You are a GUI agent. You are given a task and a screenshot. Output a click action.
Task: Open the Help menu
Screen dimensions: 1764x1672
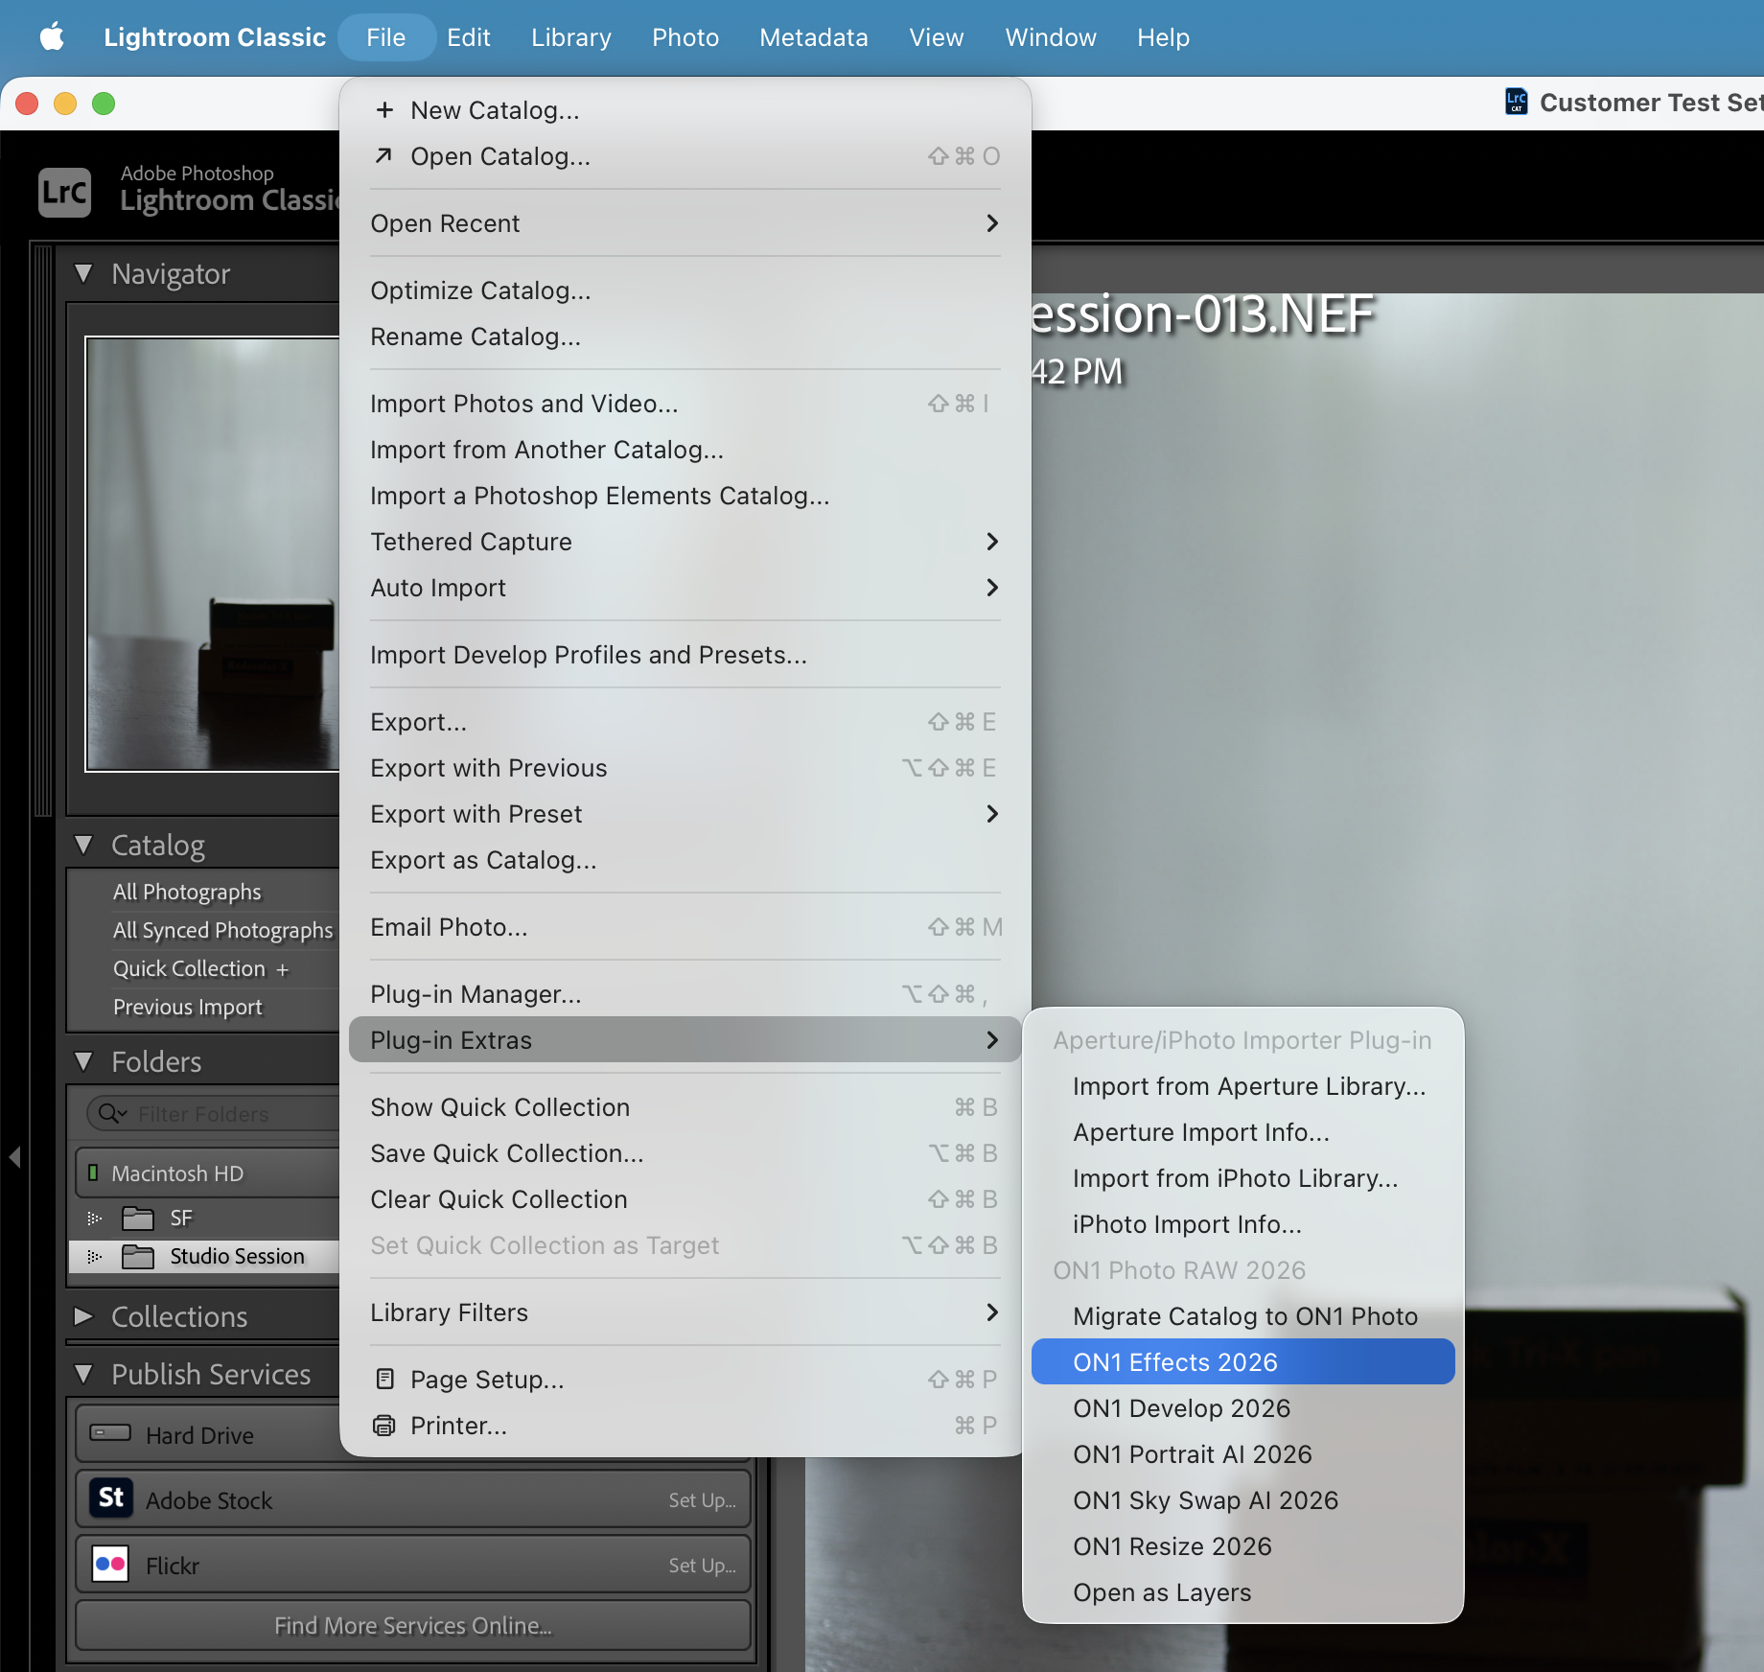click(x=1163, y=37)
